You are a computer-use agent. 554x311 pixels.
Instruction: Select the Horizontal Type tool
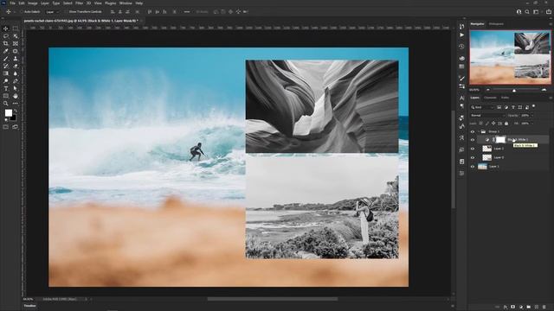[6, 88]
